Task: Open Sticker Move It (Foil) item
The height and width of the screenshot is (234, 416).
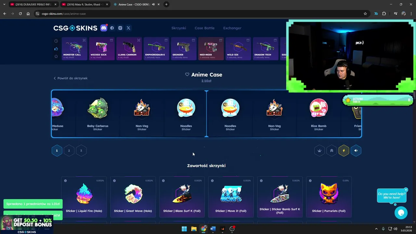Action: [231, 197]
